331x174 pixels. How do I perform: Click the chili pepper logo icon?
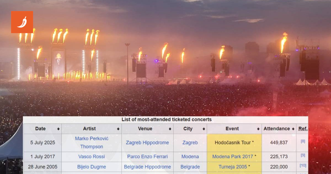coord(22,22)
